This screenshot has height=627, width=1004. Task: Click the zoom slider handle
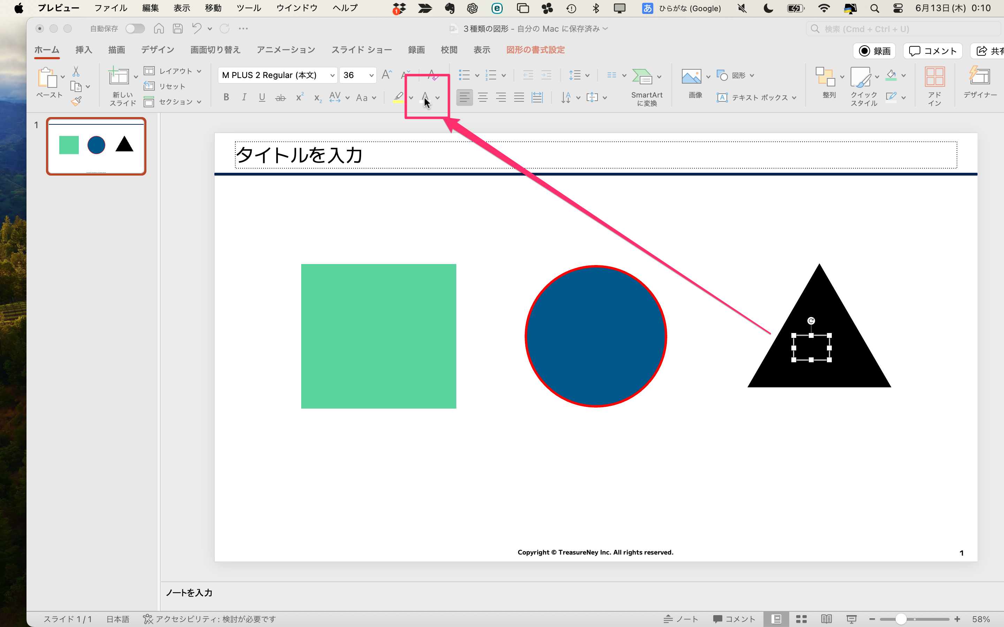point(900,619)
